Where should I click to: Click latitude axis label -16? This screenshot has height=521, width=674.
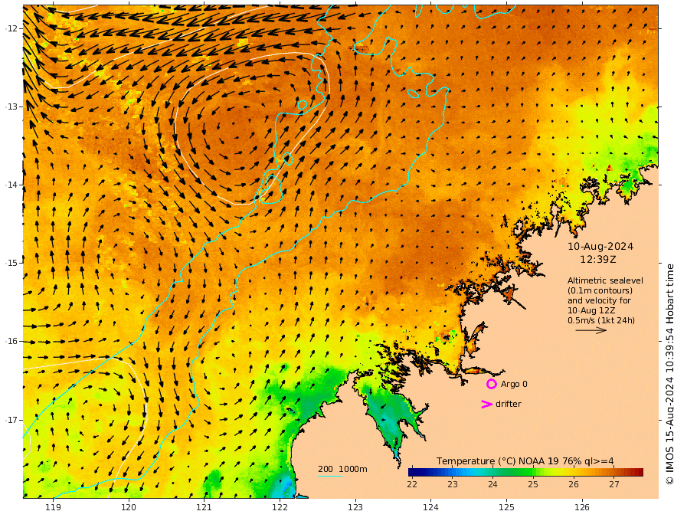(x=11, y=341)
